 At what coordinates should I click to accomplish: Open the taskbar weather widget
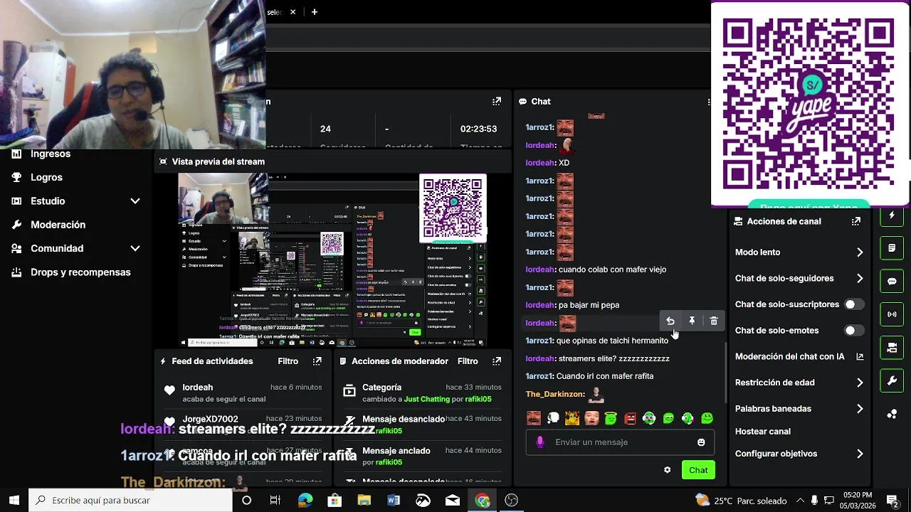tap(740, 501)
